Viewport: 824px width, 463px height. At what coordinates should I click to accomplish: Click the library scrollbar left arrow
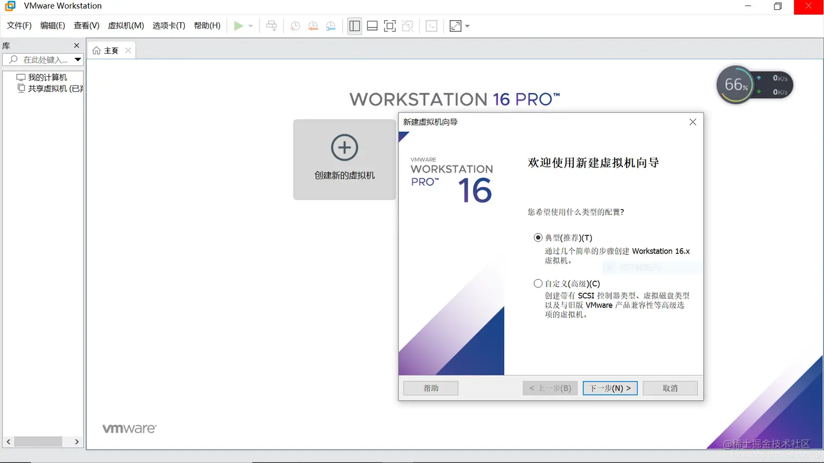pos(9,441)
